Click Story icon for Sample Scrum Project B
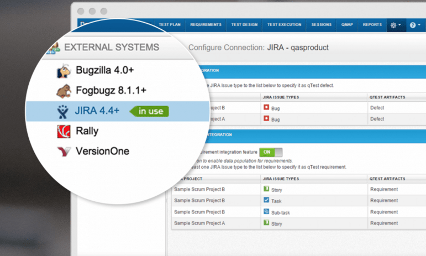Screen dimensions: 426x256 (x=266, y=189)
